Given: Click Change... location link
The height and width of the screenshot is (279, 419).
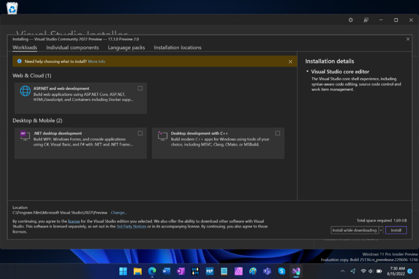Looking at the screenshot, I should pyautogui.click(x=119, y=212).
